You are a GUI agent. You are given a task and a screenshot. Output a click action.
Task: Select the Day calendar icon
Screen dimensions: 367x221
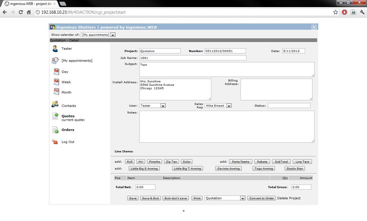click(56, 72)
